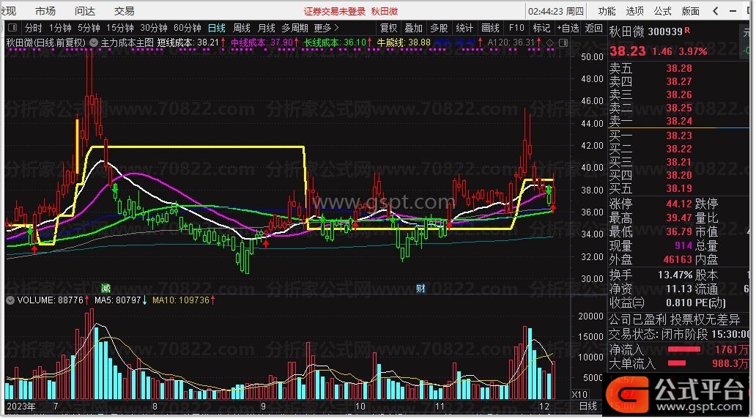The image size is (756, 419).
Task: Click 证券交易未登录 login status text
Action: click(x=334, y=11)
